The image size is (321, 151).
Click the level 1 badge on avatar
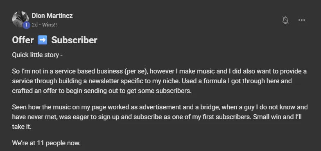26,25
